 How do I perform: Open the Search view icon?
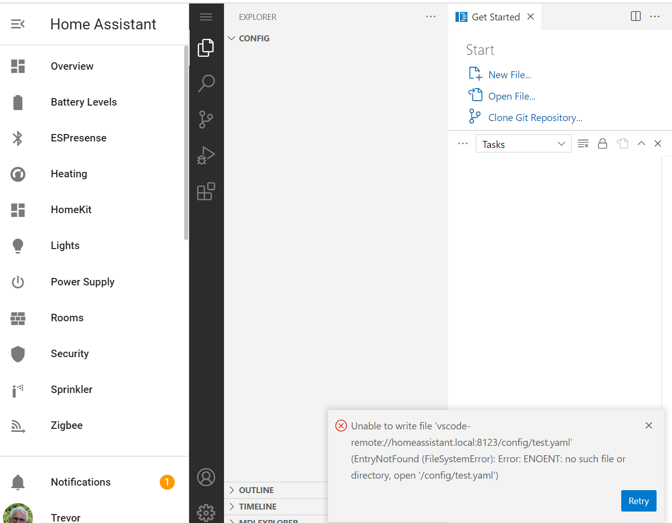point(206,83)
